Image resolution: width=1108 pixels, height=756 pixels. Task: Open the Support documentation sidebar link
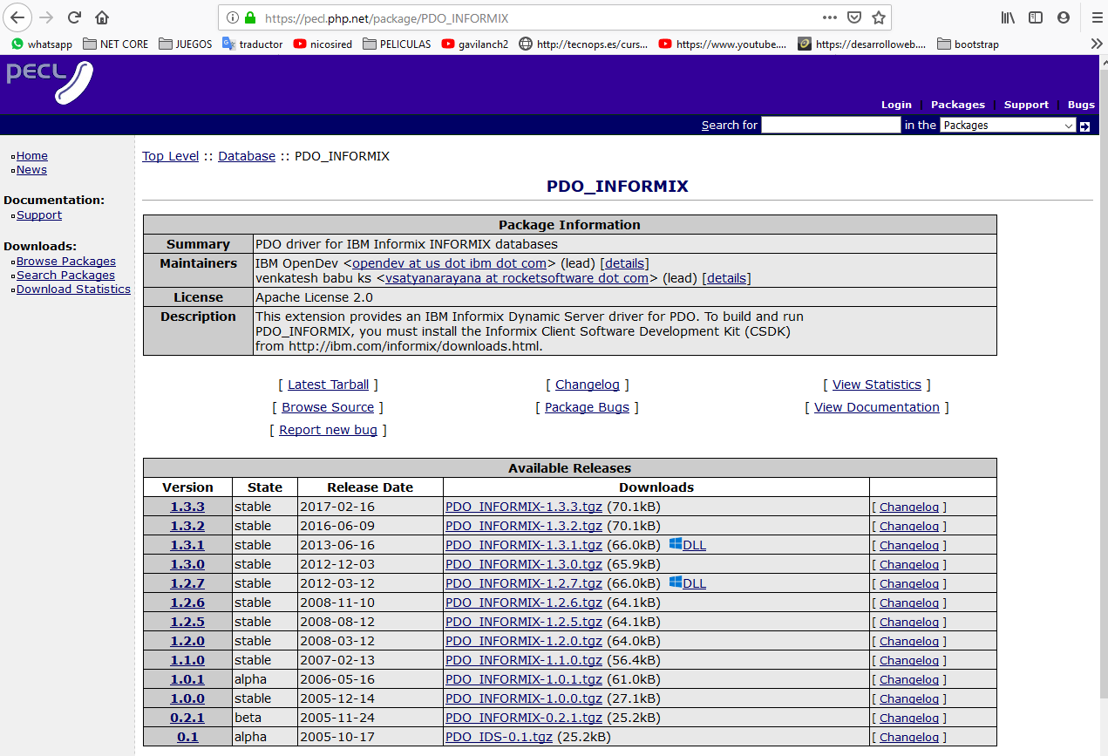click(x=39, y=215)
